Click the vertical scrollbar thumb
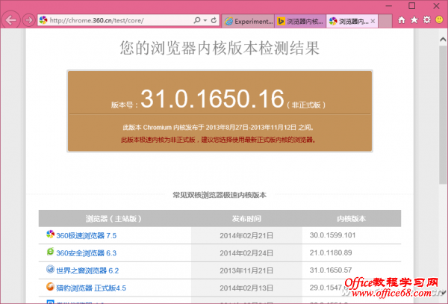The height and width of the screenshot is (304, 448). click(443, 114)
